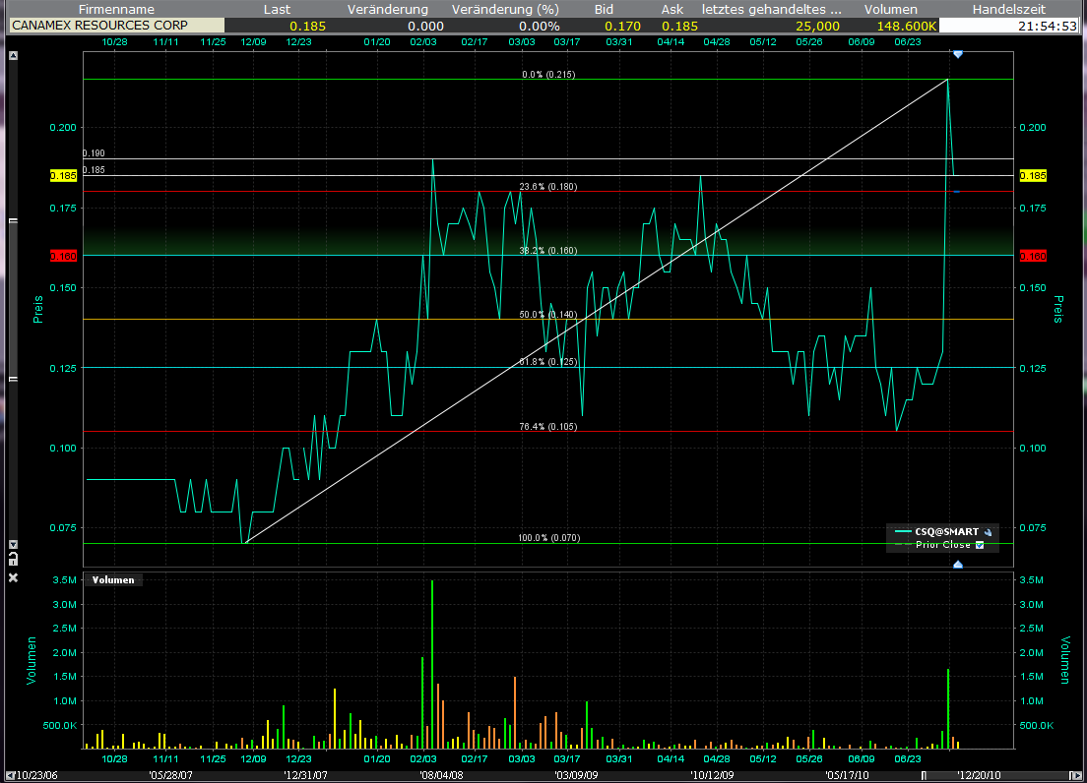Click '08/04/08 on time scrollbar
Image resolution: width=1087 pixels, height=783 pixels.
coord(441,775)
